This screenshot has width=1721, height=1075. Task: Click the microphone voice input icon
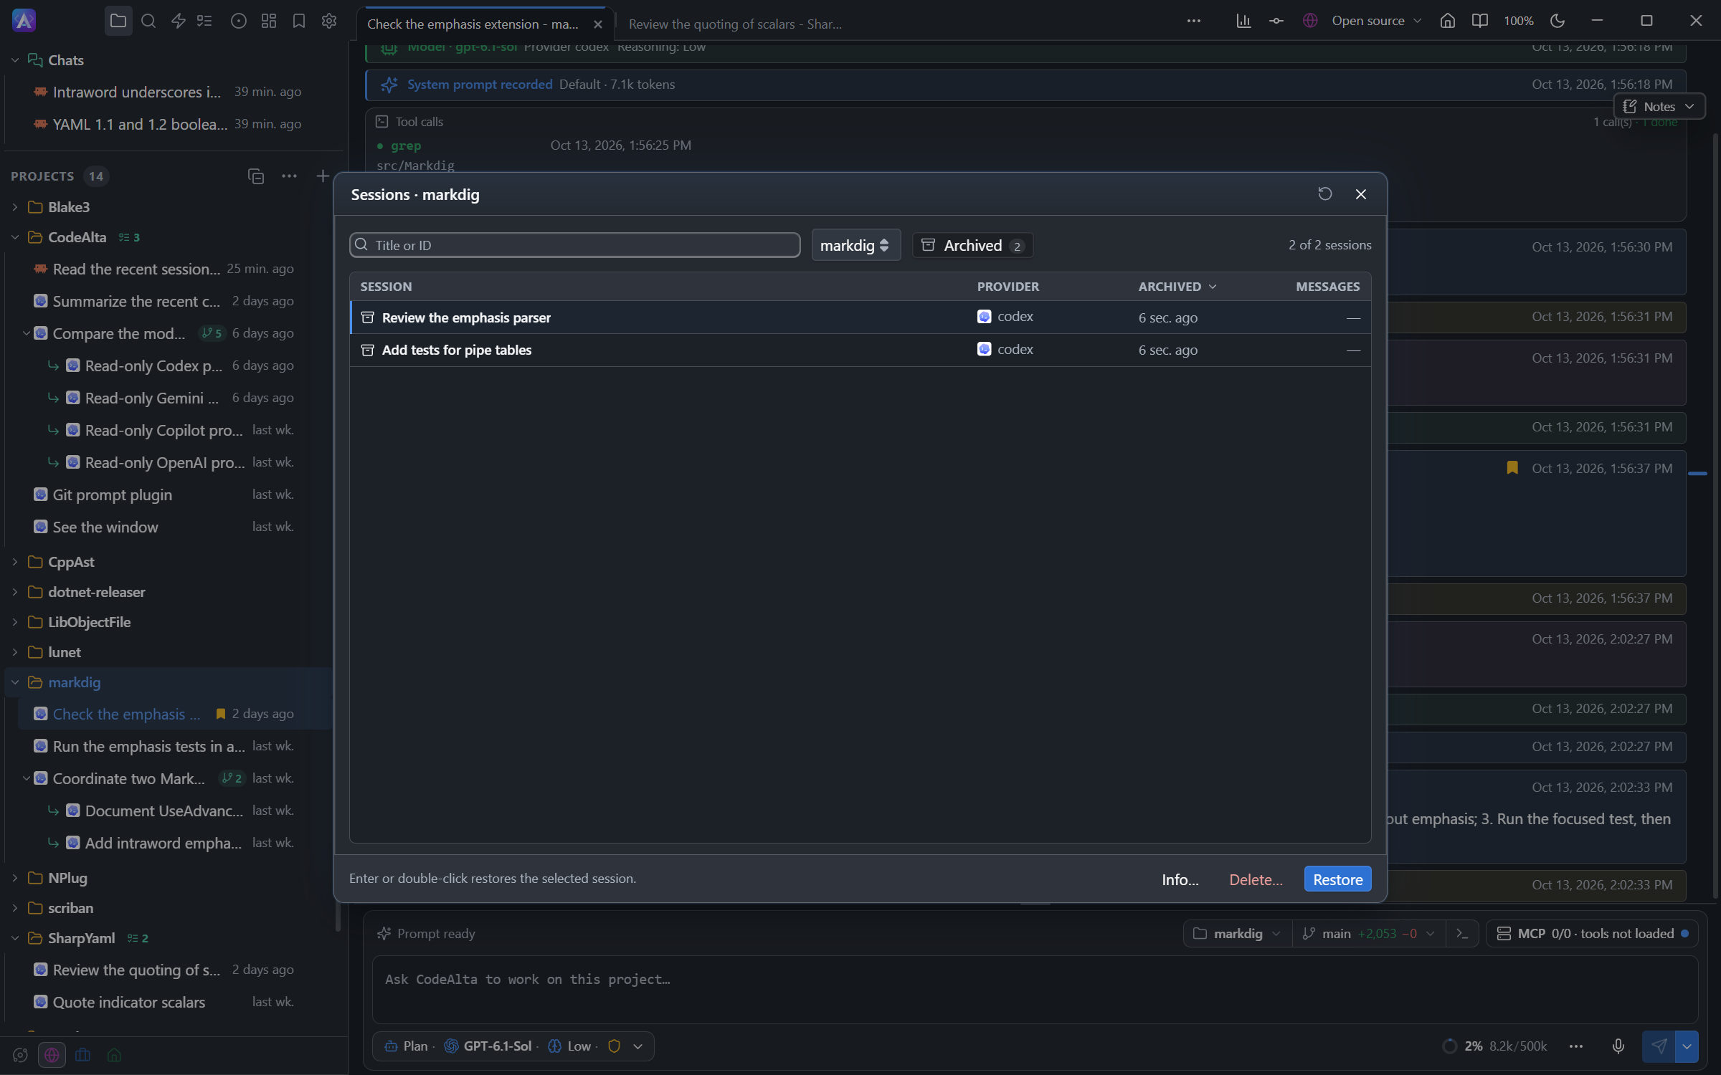point(1618,1046)
